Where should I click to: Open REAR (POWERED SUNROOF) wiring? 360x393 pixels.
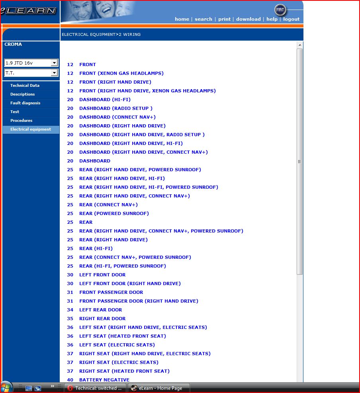click(114, 213)
